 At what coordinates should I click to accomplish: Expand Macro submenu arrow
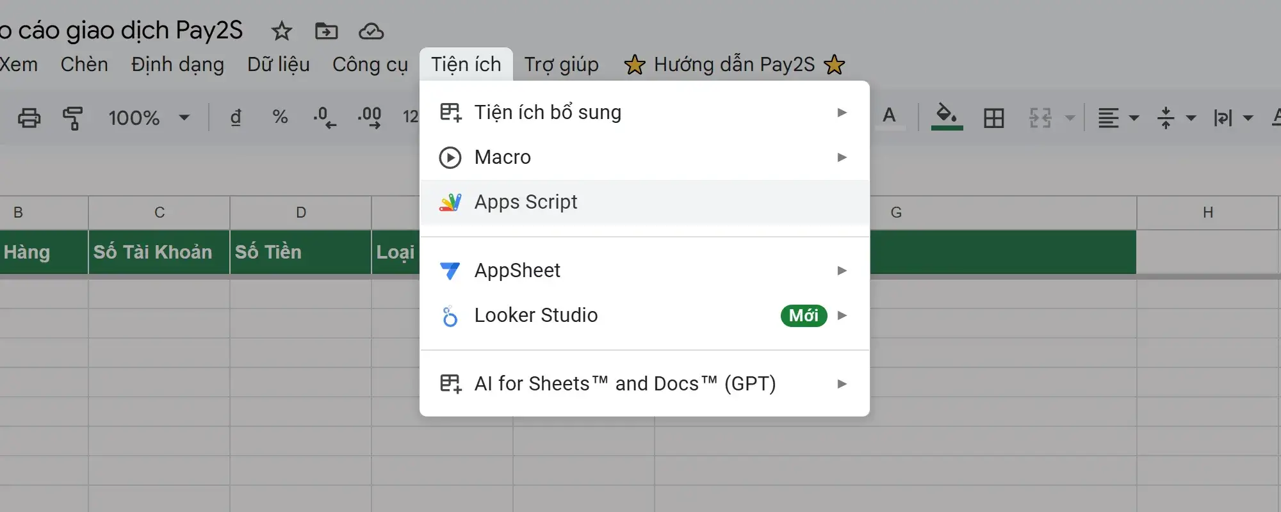point(842,157)
